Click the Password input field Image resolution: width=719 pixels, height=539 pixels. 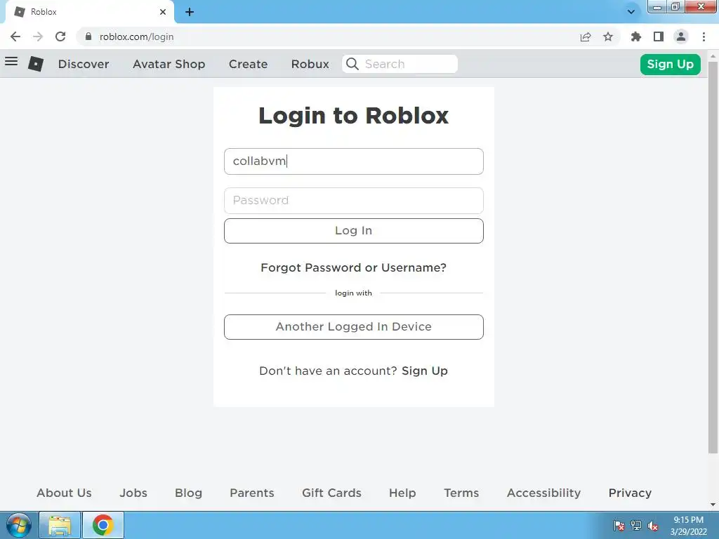coord(354,200)
